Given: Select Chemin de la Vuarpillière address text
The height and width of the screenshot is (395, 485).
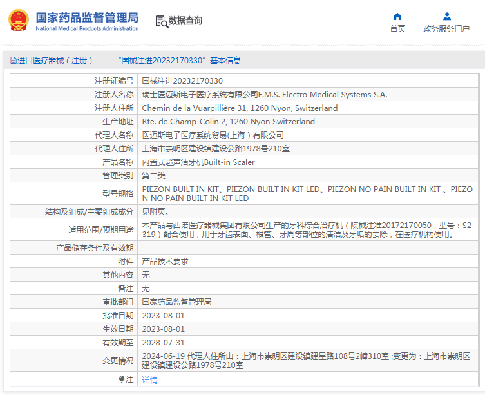Looking at the screenshot, I should pos(240,108).
